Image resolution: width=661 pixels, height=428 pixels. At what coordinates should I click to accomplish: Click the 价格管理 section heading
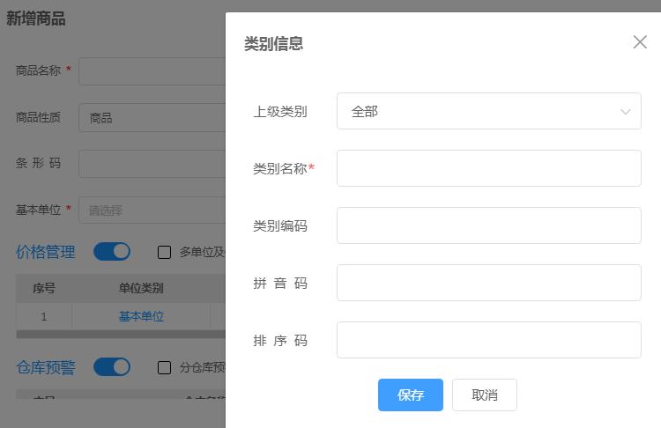[x=46, y=252]
